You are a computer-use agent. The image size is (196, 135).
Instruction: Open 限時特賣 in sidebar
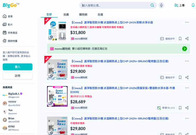pos(10,41)
